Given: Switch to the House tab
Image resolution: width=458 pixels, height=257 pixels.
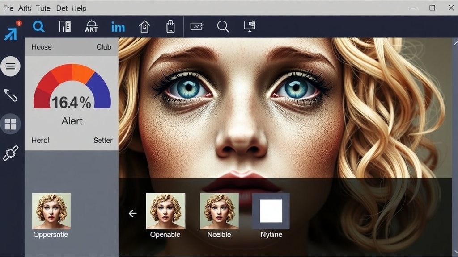Looking at the screenshot, I should pyautogui.click(x=41, y=47).
